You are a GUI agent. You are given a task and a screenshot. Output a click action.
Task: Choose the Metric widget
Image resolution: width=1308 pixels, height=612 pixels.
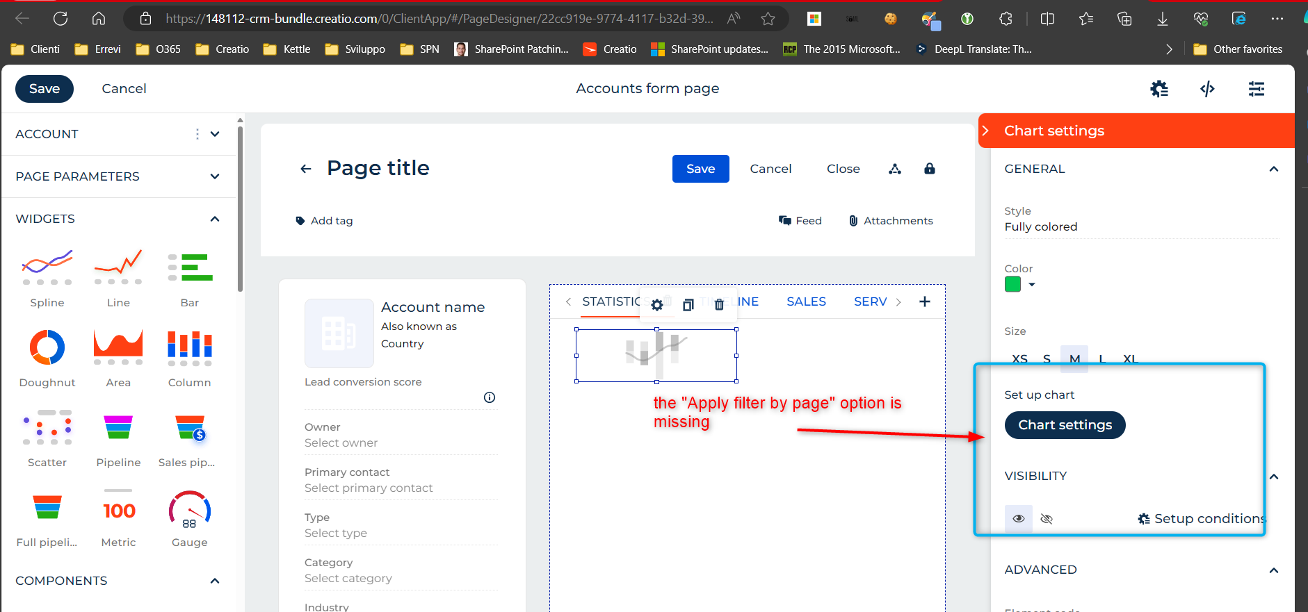[118, 518]
